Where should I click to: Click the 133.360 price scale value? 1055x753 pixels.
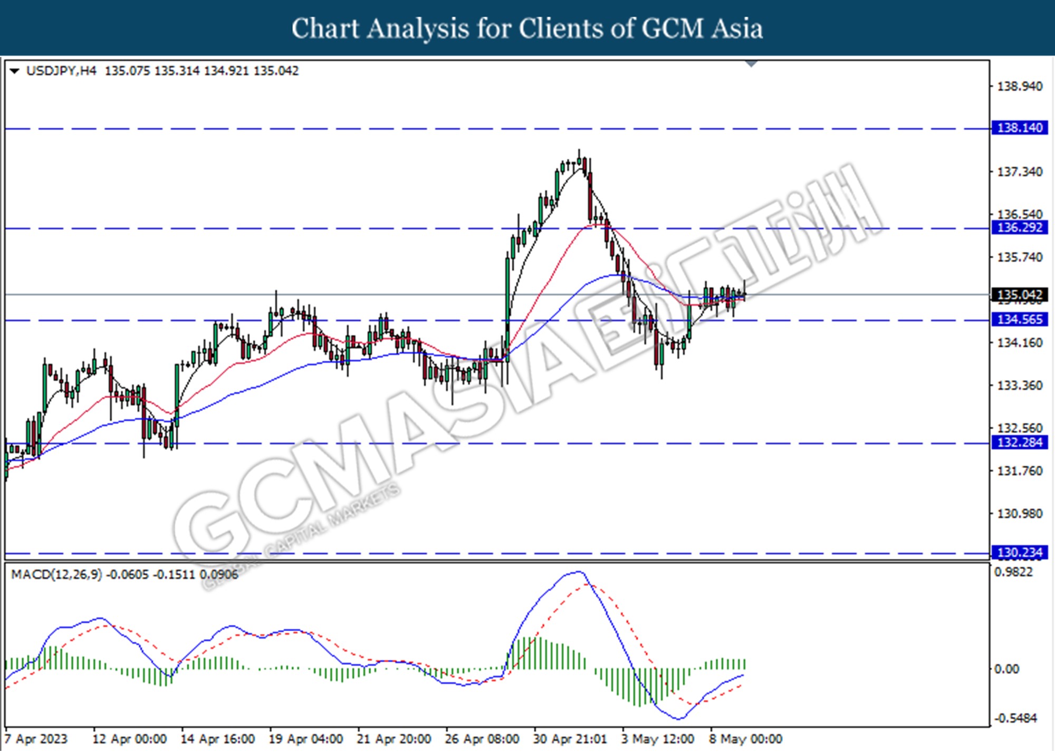click(x=1019, y=385)
